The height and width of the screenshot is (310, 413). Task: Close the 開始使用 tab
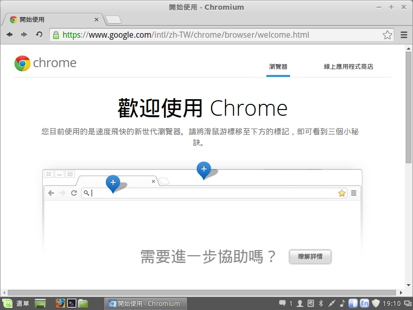[x=97, y=20]
